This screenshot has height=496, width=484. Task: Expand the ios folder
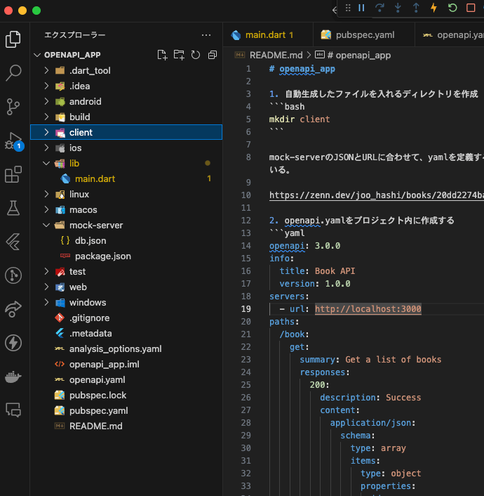tap(46, 148)
